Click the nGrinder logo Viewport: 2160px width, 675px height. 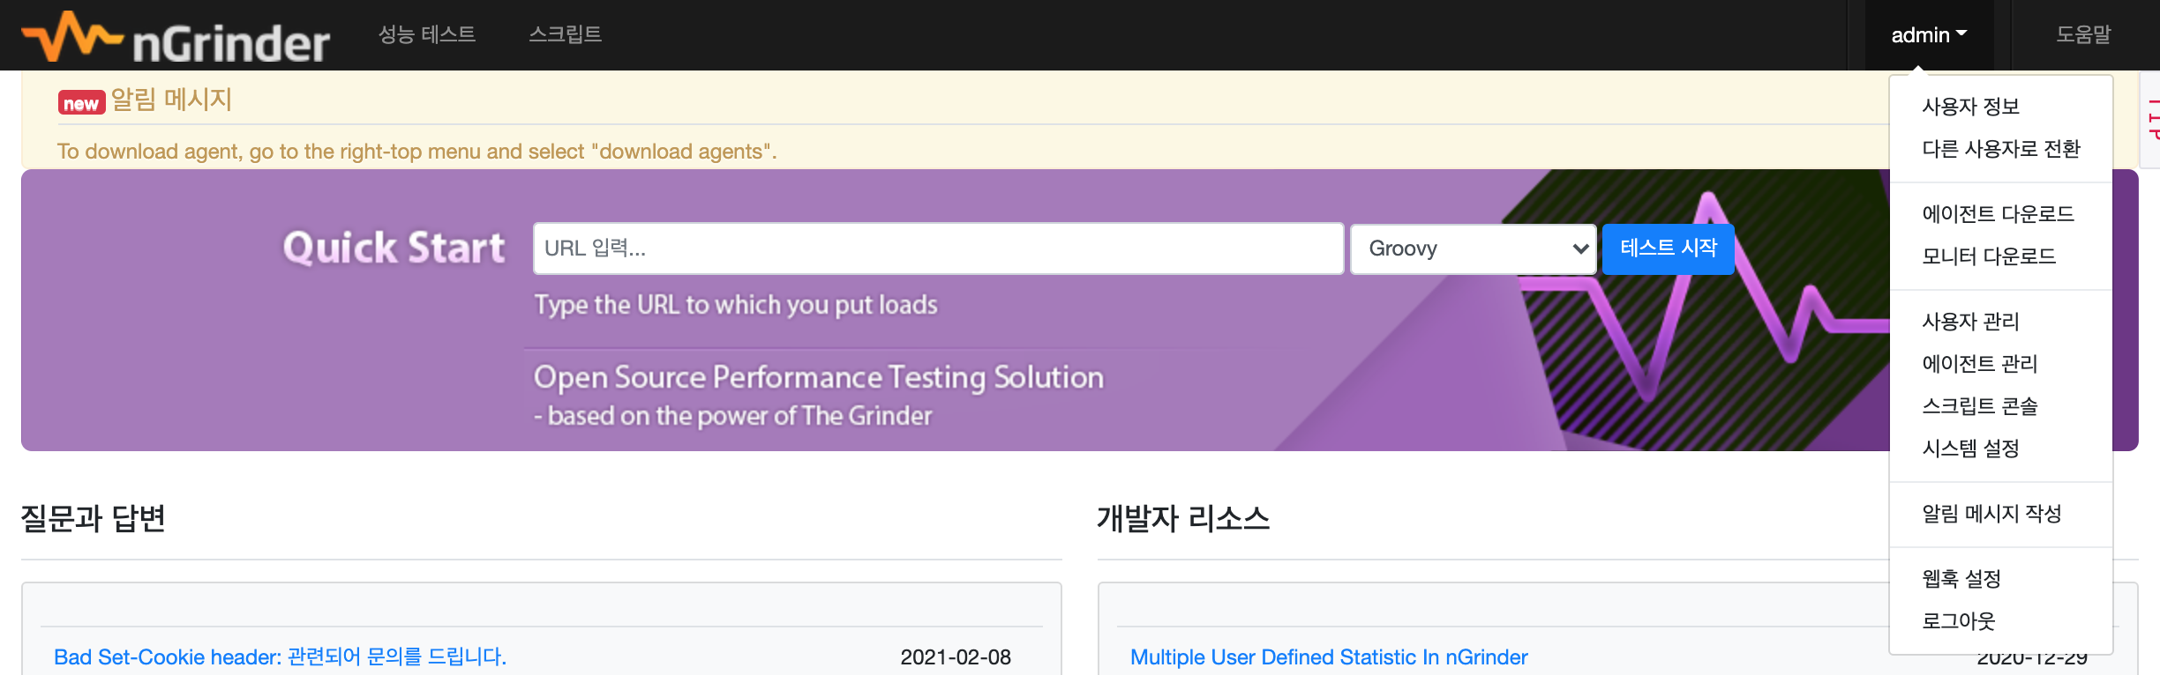[x=176, y=37]
